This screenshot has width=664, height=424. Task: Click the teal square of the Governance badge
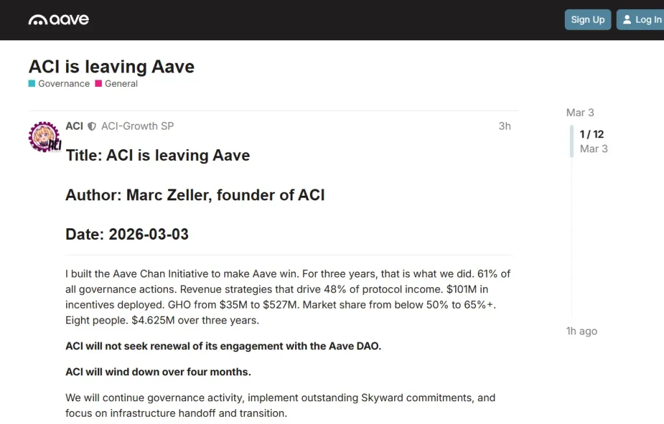click(x=30, y=84)
